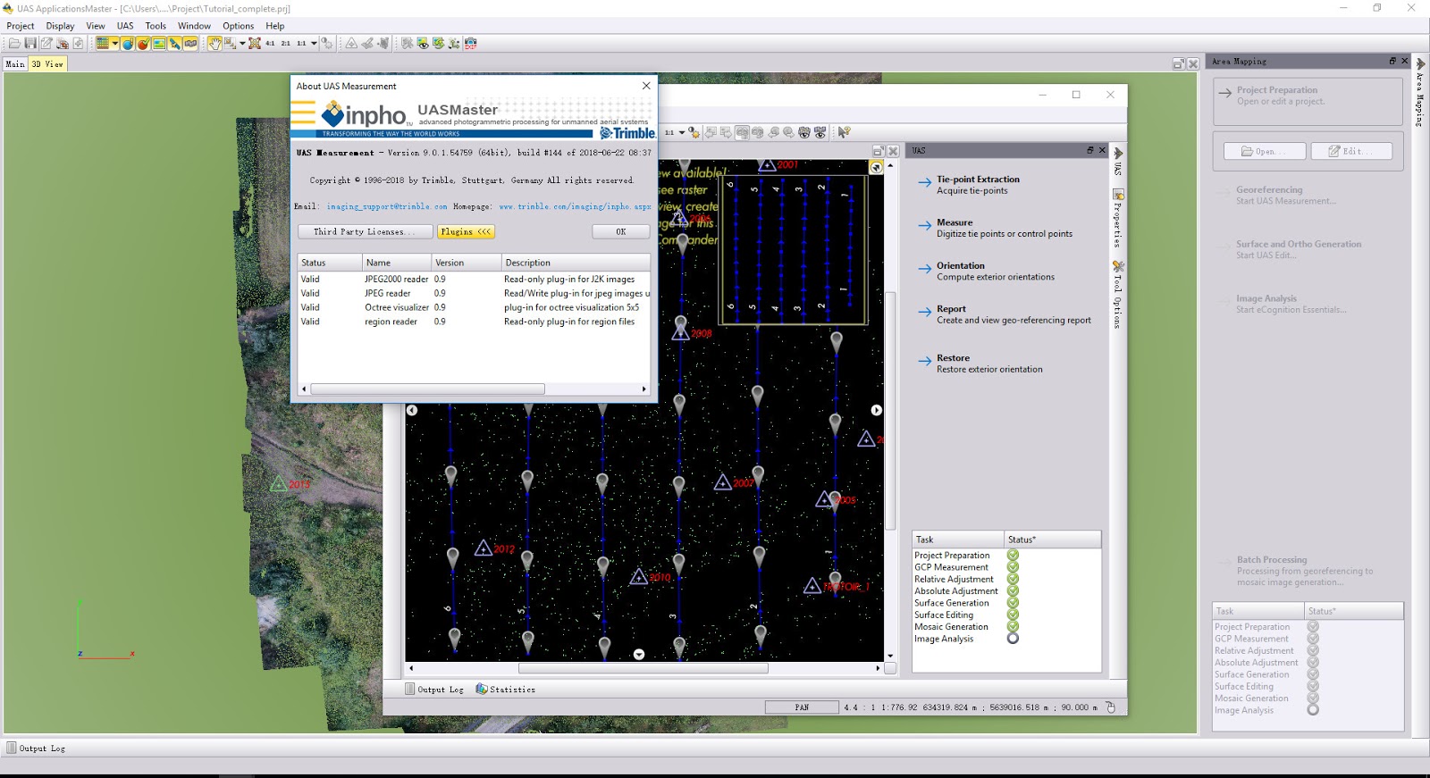This screenshot has width=1430, height=778.
Task: Click the white right navigation arrow in map view
Action: (877, 410)
